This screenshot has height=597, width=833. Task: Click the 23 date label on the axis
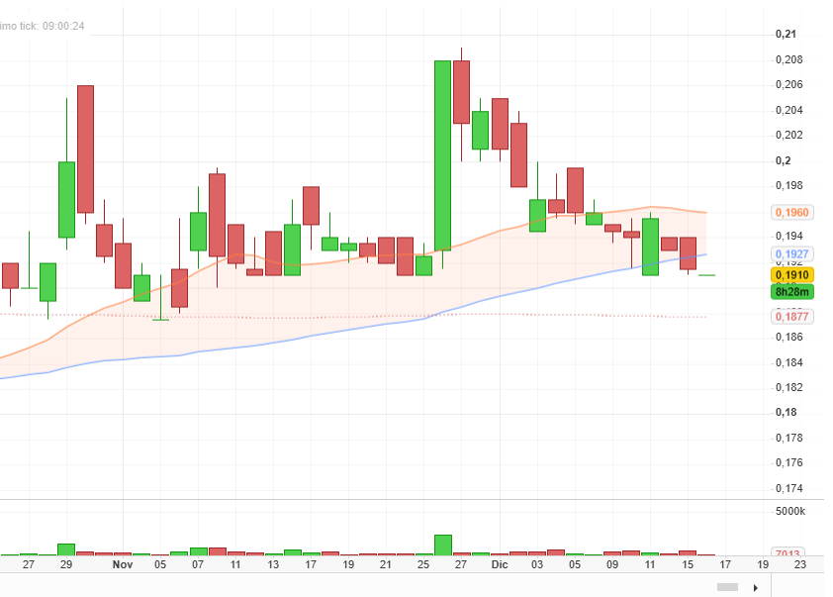point(800,564)
